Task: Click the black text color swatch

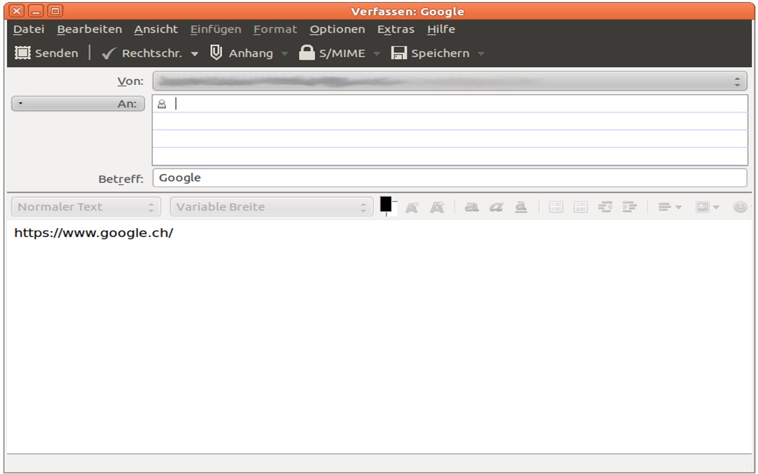Action: point(386,204)
